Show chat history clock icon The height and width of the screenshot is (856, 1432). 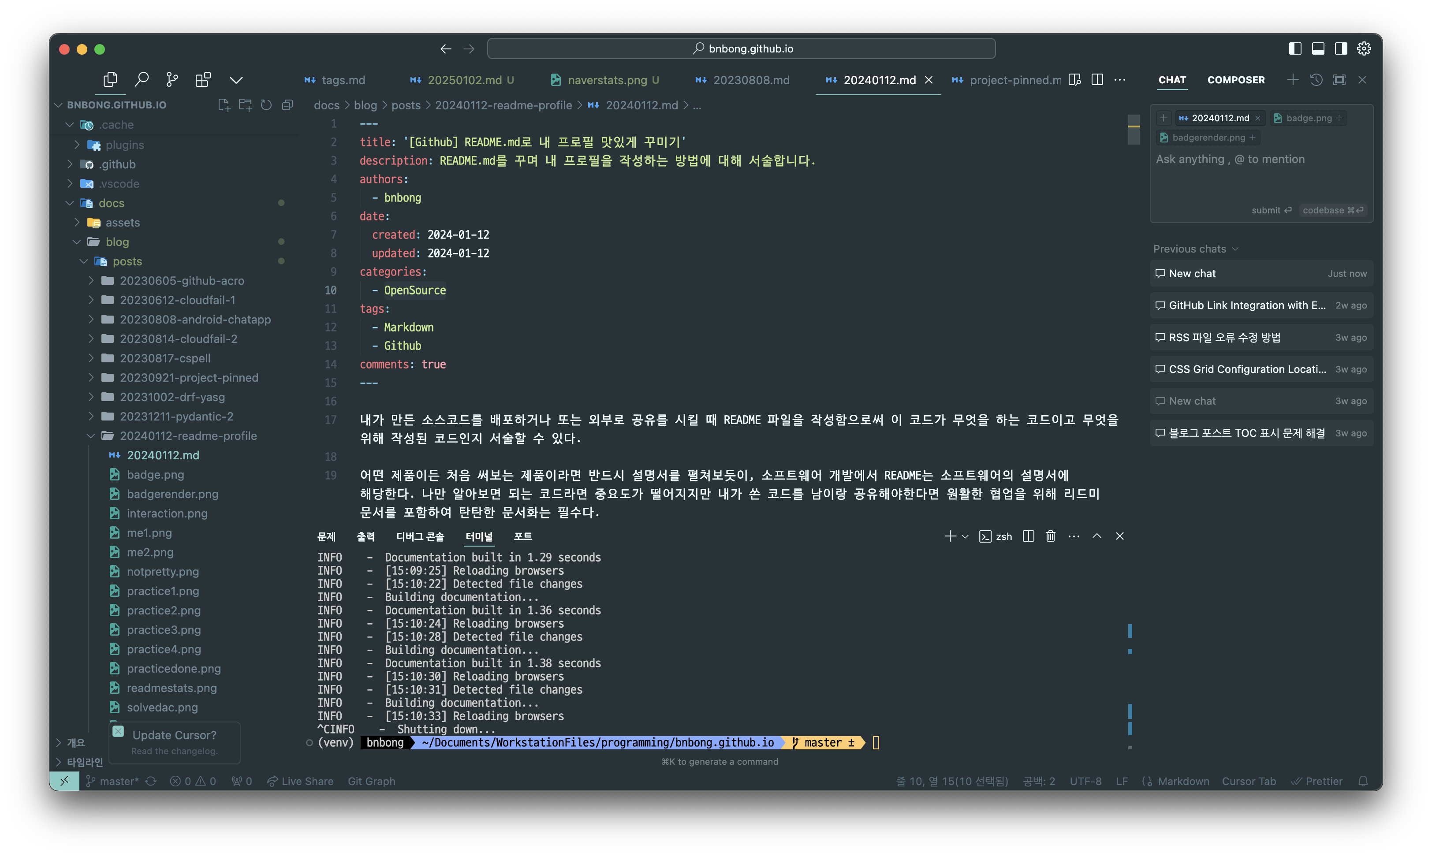click(1316, 80)
